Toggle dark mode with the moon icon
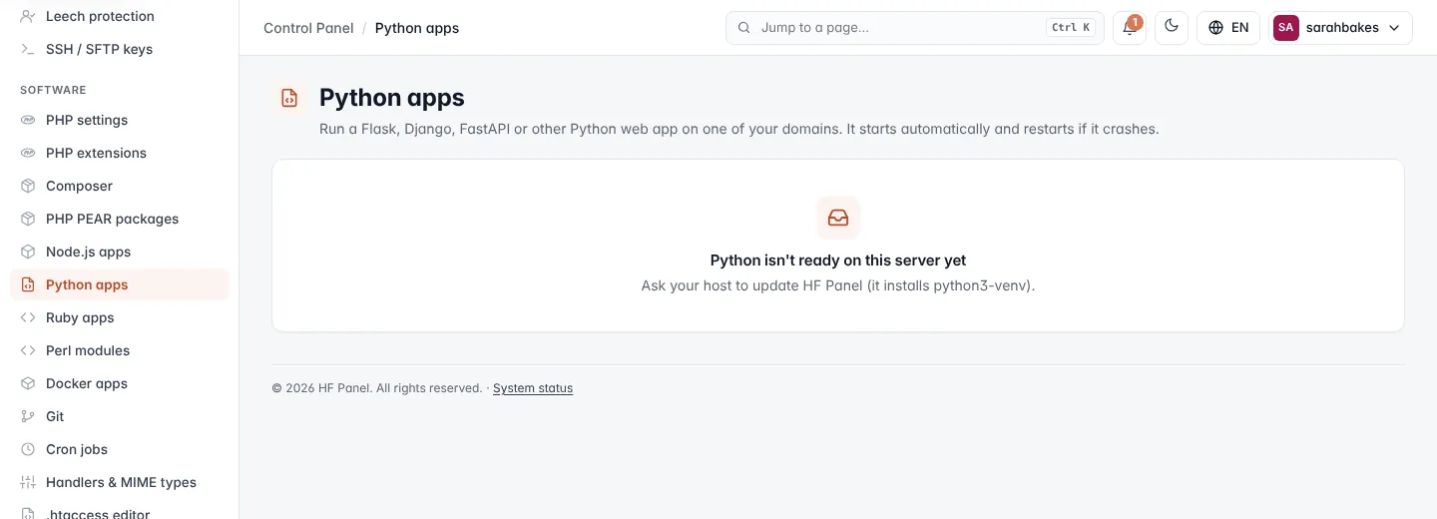 point(1172,28)
